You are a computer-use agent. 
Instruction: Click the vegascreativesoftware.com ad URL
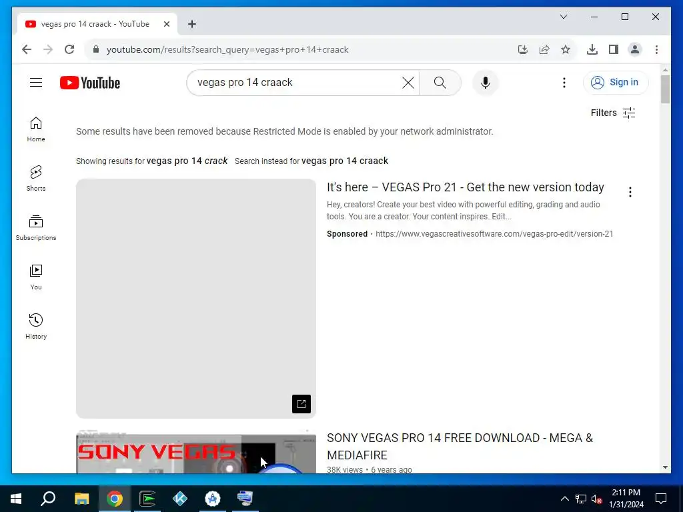494,234
